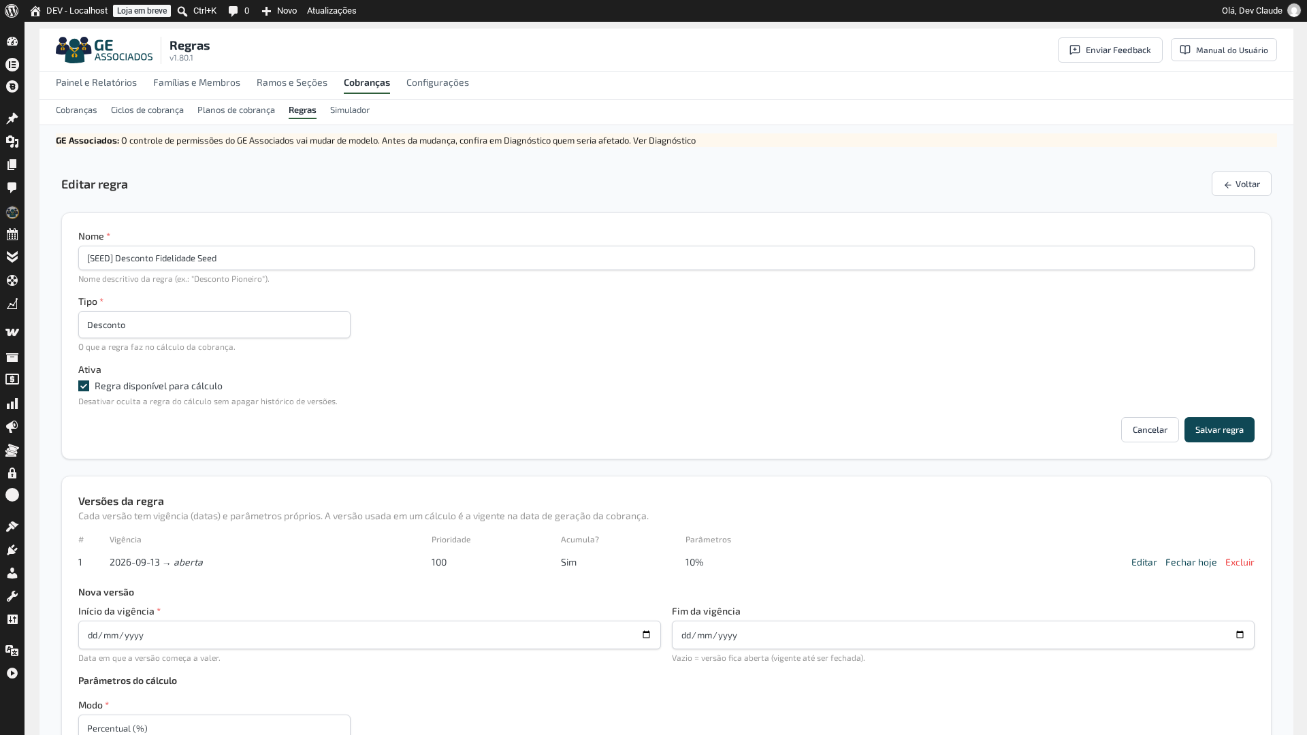Open WooCommerce icon in sidebar

(x=12, y=333)
